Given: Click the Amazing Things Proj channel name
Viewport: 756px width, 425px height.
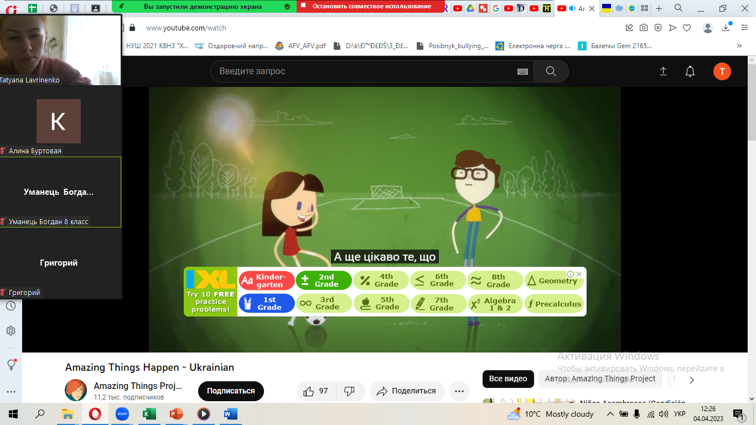Looking at the screenshot, I should coord(138,386).
